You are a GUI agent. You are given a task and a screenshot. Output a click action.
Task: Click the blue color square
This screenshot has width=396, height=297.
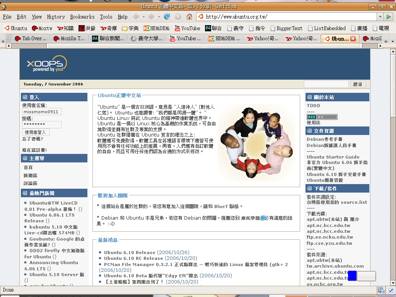point(352,276)
